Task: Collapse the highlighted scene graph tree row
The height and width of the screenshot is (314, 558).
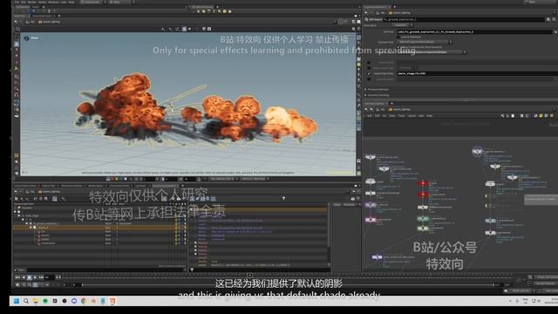Action: tap(31, 227)
